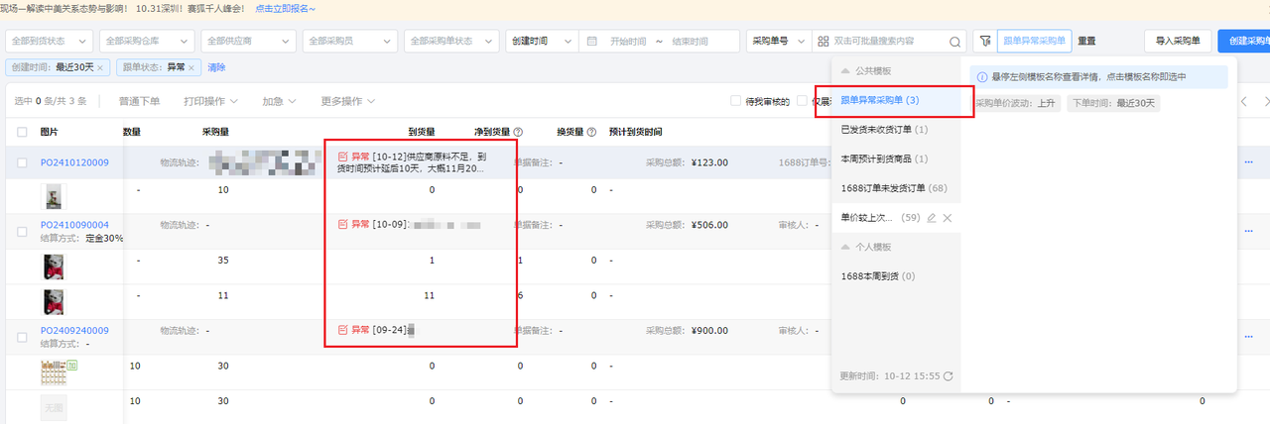Image resolution: width=1270 pixels, height=424 pixels.
Task: Click the batch search grid icon
Action: click(x=823, y=42)
